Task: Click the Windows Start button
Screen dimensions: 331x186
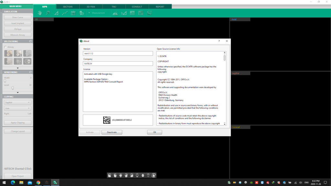Action: coord(4,182)
